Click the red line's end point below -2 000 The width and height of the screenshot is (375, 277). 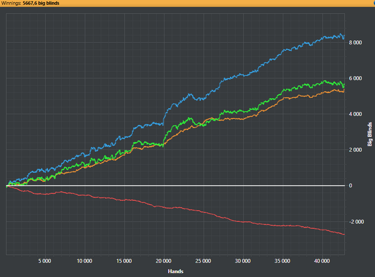point(344,235)
